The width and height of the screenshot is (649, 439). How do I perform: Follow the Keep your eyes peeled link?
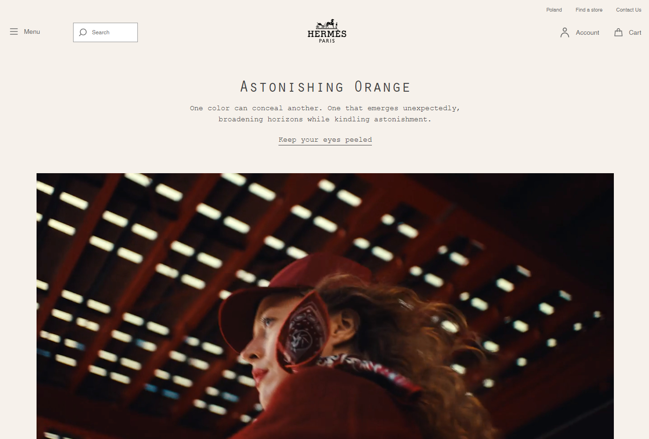[325, 140]
